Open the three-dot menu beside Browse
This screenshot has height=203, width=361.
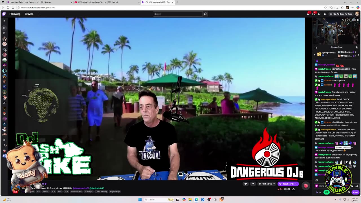(39, 14)
